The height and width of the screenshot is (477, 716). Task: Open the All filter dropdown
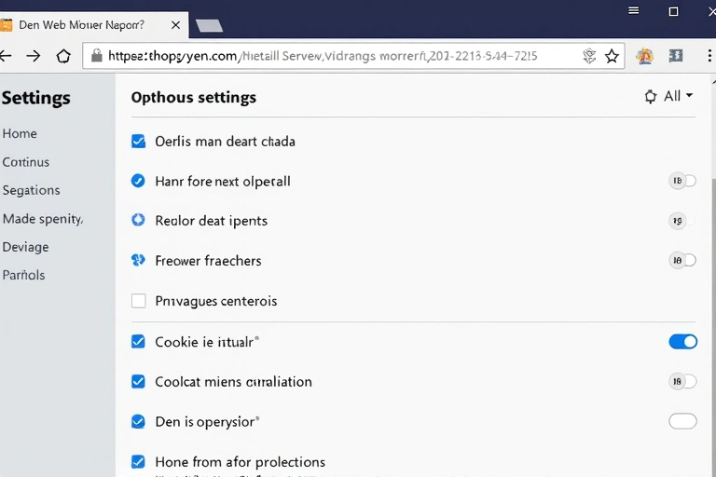click(x=678, y=96)
